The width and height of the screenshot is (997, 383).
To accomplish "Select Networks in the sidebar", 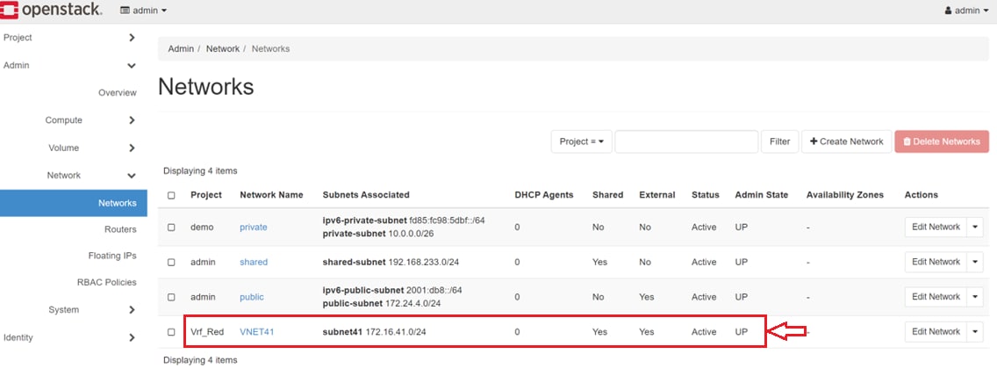I will pos(74,203).
